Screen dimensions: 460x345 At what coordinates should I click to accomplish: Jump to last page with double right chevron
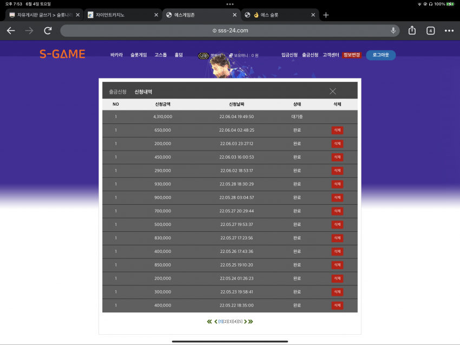[x=251, y=322]
